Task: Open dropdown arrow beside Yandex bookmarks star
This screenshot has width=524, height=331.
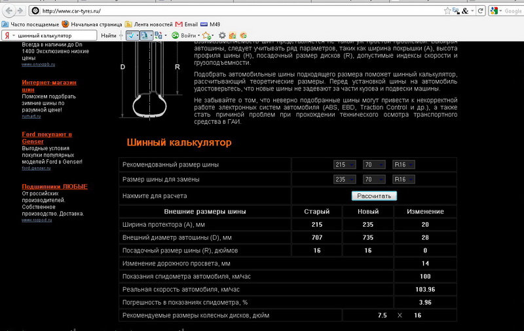Action: [x=212, y=35]
